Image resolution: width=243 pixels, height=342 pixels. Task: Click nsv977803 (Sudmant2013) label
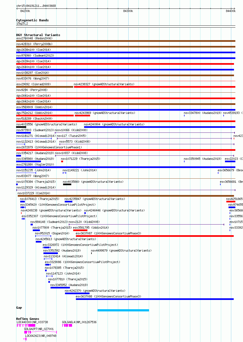pyautogui.click(x=35, y=130)
